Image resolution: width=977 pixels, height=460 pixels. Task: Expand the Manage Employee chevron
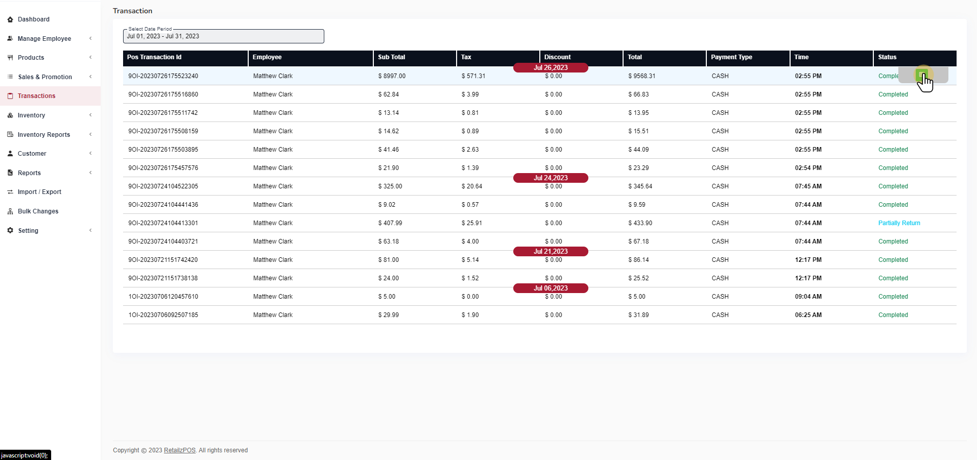pyautogui.click(x=90, y=38)
